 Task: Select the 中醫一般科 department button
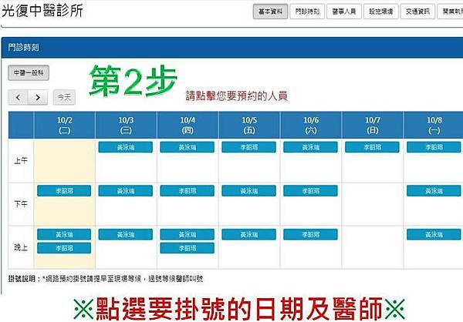29,72
